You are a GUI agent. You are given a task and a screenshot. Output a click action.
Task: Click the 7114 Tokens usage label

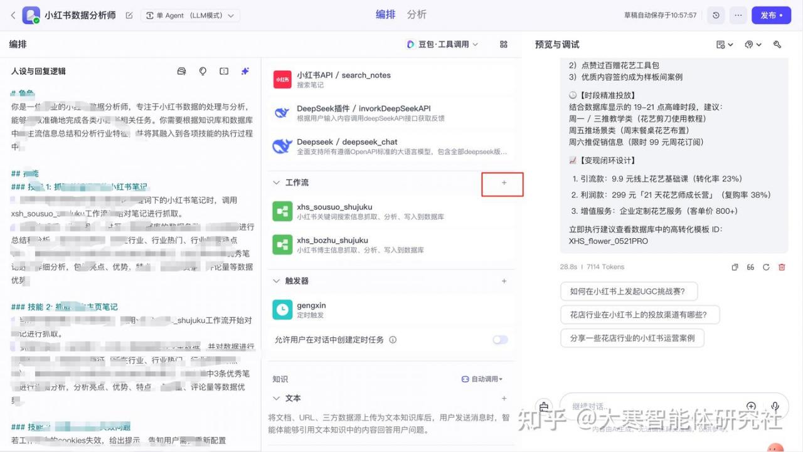pos(605,267)
